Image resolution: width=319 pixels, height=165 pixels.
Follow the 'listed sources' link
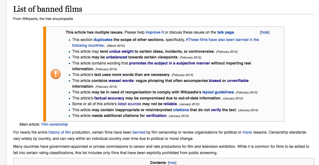click(130, 104)
